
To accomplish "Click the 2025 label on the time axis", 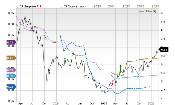I will (x=104, y=103).
